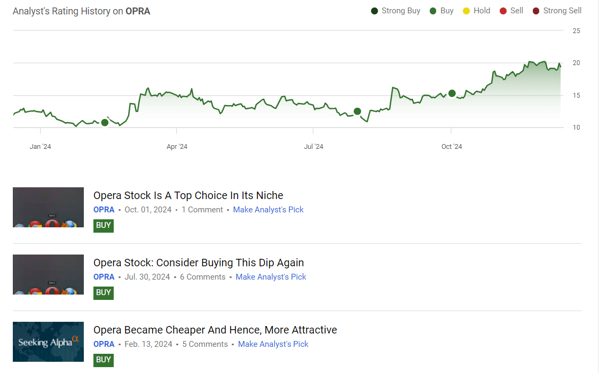This screenshot has height=373, width=599.
Task: Click the Sell legend dot
Action: 502,10
